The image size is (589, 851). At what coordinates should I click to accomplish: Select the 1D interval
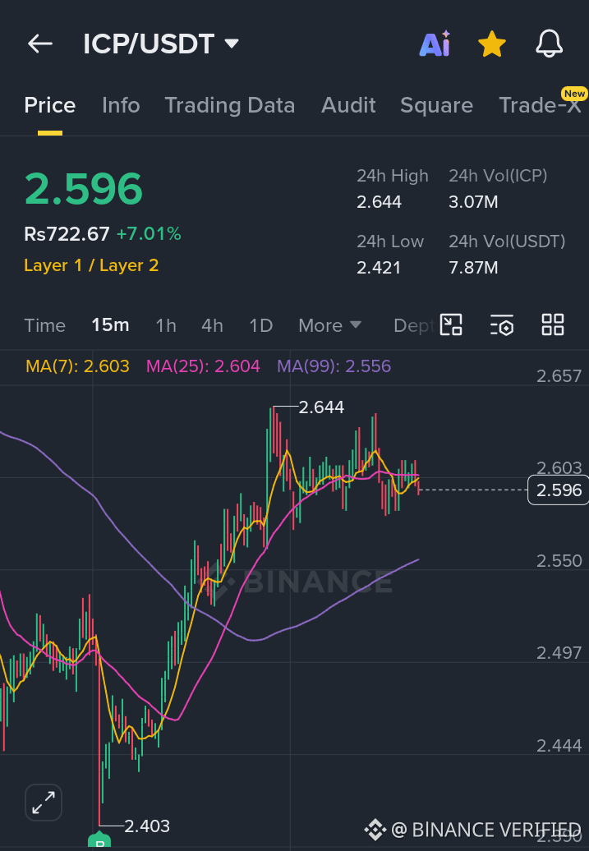click(260, 325)
